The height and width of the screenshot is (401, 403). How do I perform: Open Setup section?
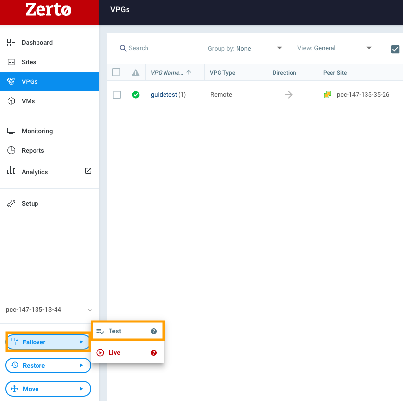click(x=49, y=203)
